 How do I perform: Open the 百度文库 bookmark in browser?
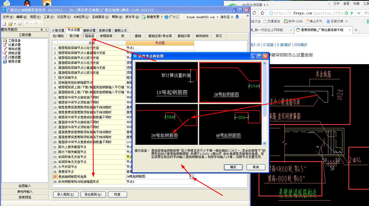click(335, 21)
